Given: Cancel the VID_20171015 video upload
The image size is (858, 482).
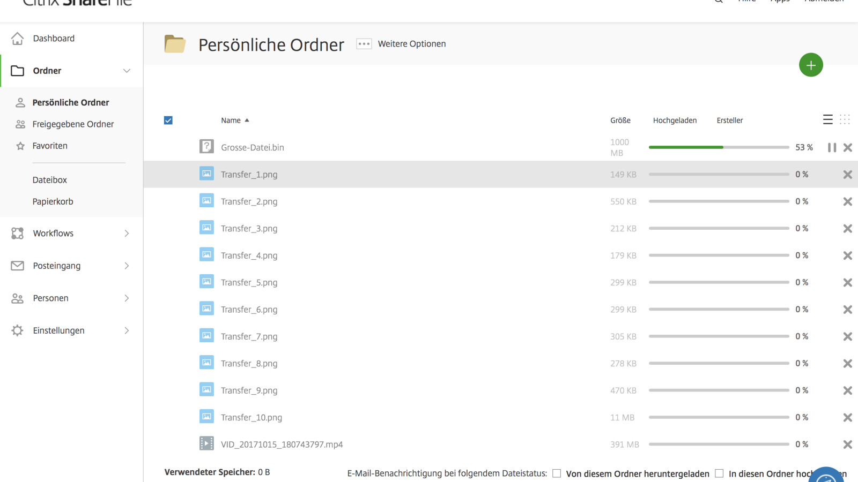Looking at the screenshot, I should tap(847, 445).
